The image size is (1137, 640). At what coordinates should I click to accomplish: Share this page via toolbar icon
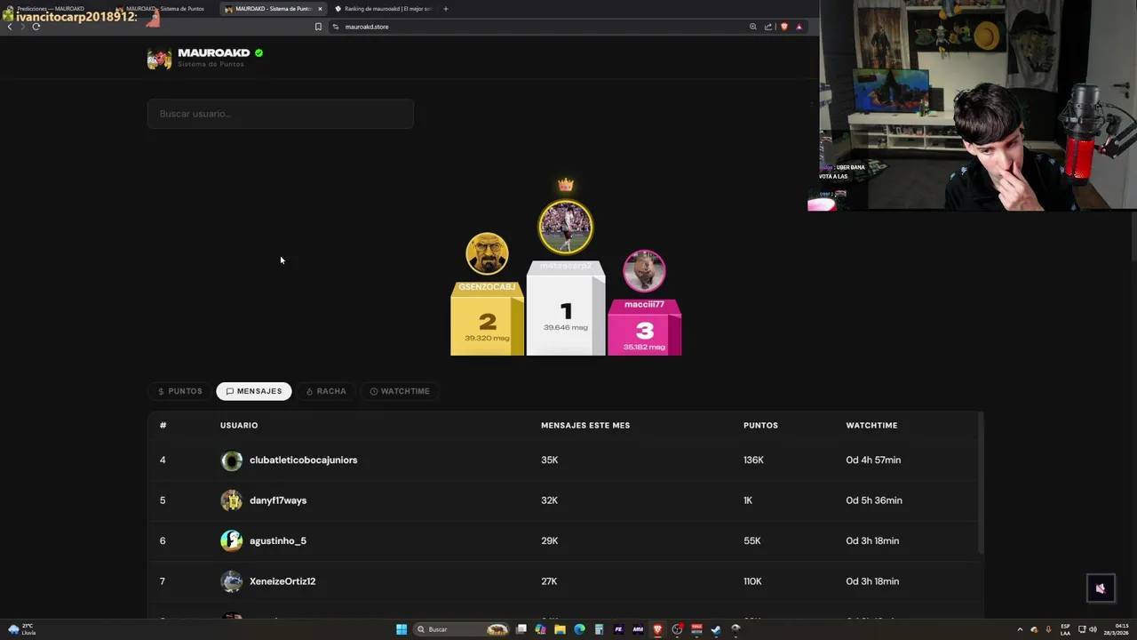768,27
